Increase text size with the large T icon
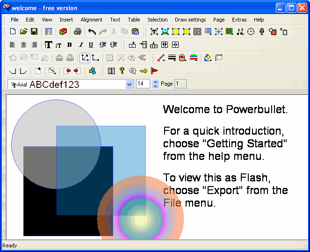 [48, 45]
